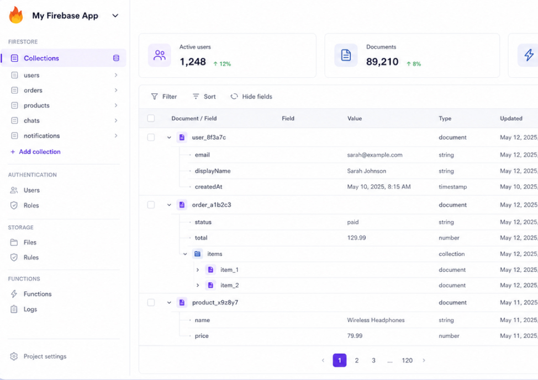The image size is (538, 380).
Task: Click the lightning bolt stat card icon
Action: tap(529, 55)
